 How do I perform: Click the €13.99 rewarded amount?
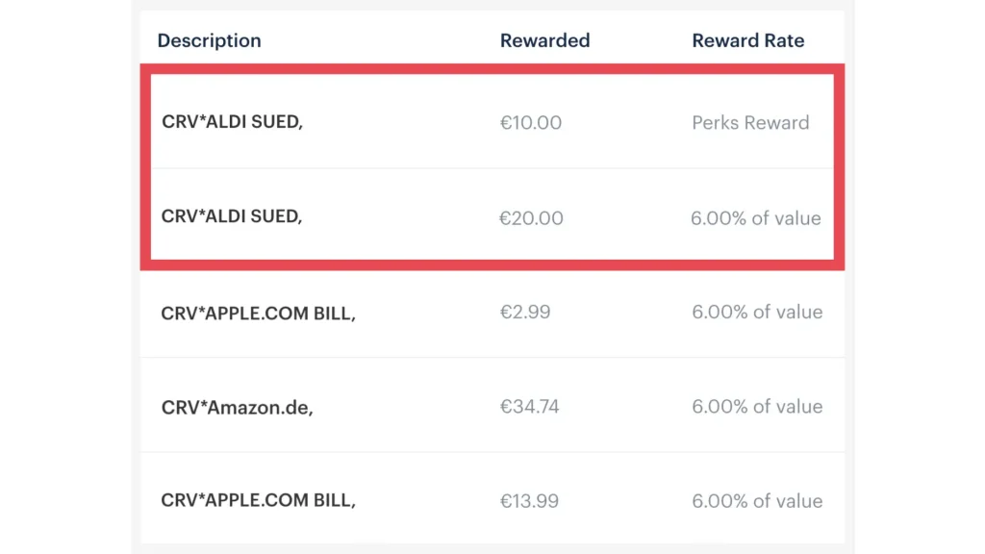point(529,501)
